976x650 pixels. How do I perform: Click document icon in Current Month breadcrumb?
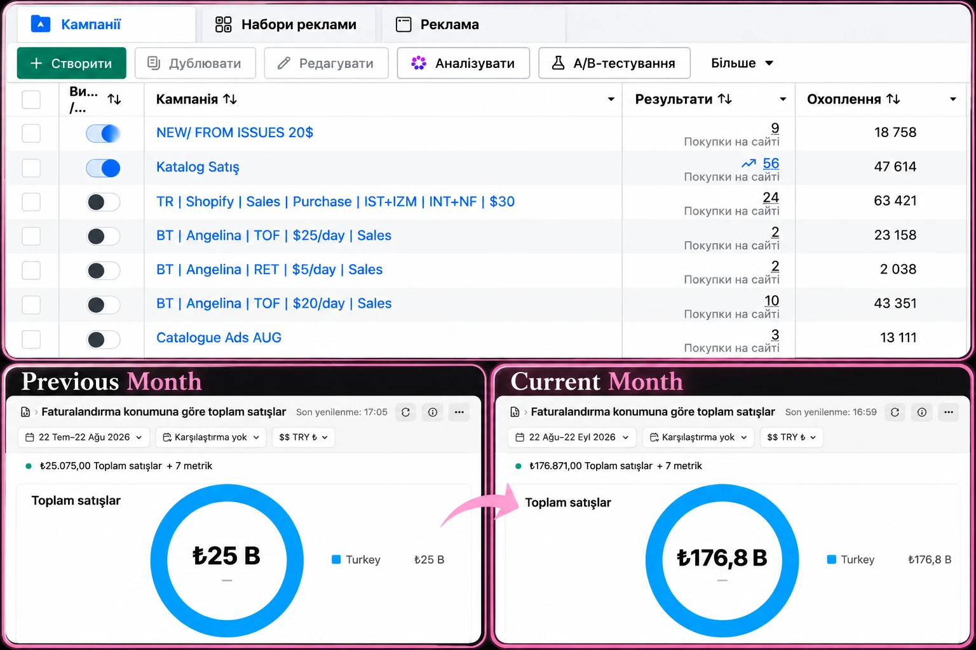[515, 412]
